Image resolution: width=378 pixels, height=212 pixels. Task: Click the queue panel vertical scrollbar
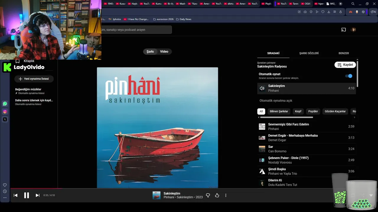(x=357, y=74)
